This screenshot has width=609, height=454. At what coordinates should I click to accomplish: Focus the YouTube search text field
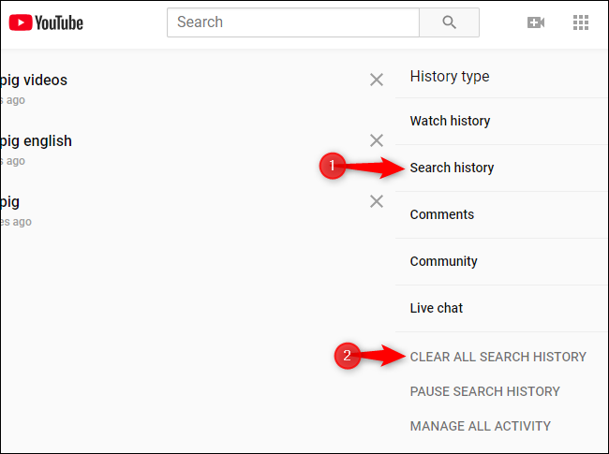pyautogui.click(x=292, y=22)
